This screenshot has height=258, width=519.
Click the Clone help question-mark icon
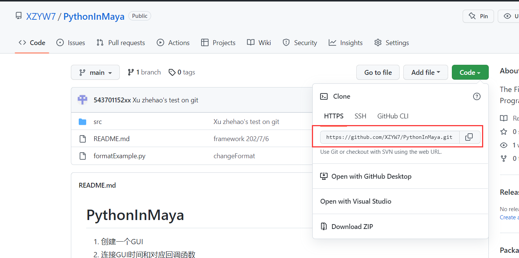tap(477, 96)
